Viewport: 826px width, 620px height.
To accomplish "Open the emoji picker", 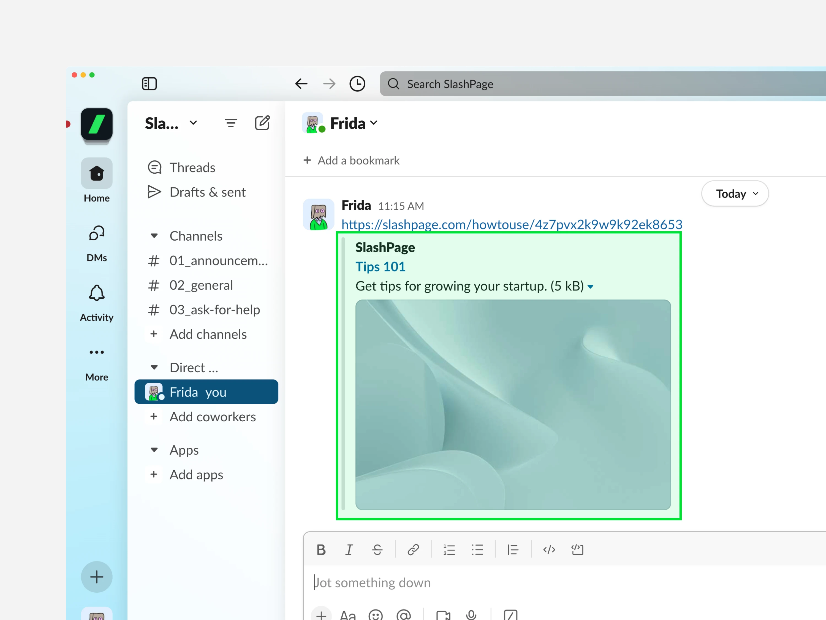I will click(x=375, y=615).
